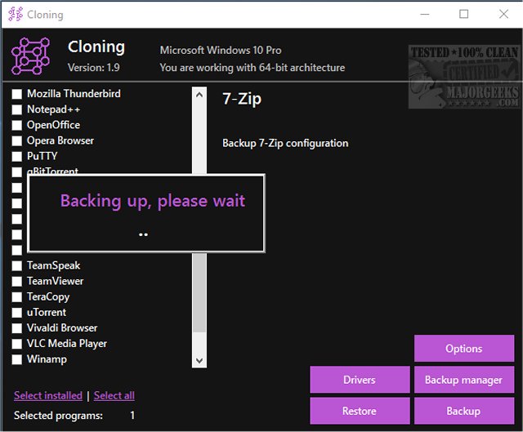Open Backup manager
The width and height of the screenshot is (523, 432).
point(464,380)
